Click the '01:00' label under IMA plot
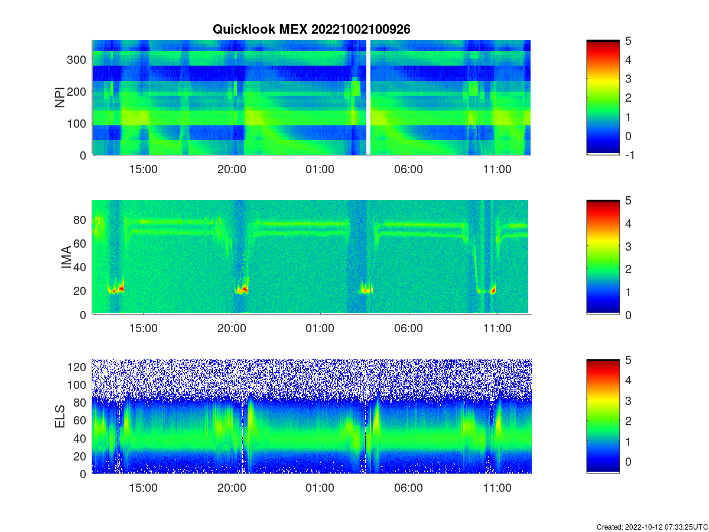The image size is (709, 532). [x=320, y=329]
